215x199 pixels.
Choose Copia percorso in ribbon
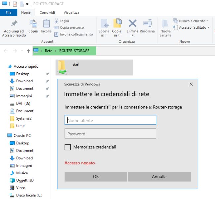click(x=69, y=28)
